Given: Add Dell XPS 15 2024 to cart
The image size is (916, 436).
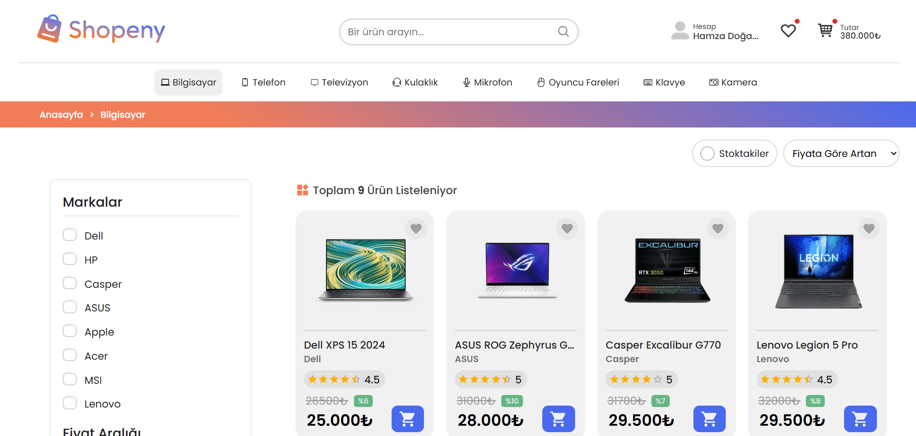Looking at the screenshot, I should click(408, 419).
